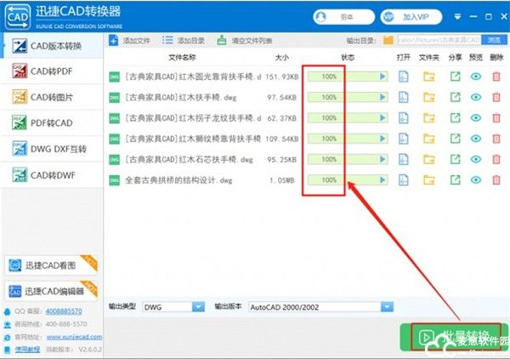The height and width of the screenshot is (359, 510).
Task: Select PDF转CAD conversion
Action: [52, 123]
